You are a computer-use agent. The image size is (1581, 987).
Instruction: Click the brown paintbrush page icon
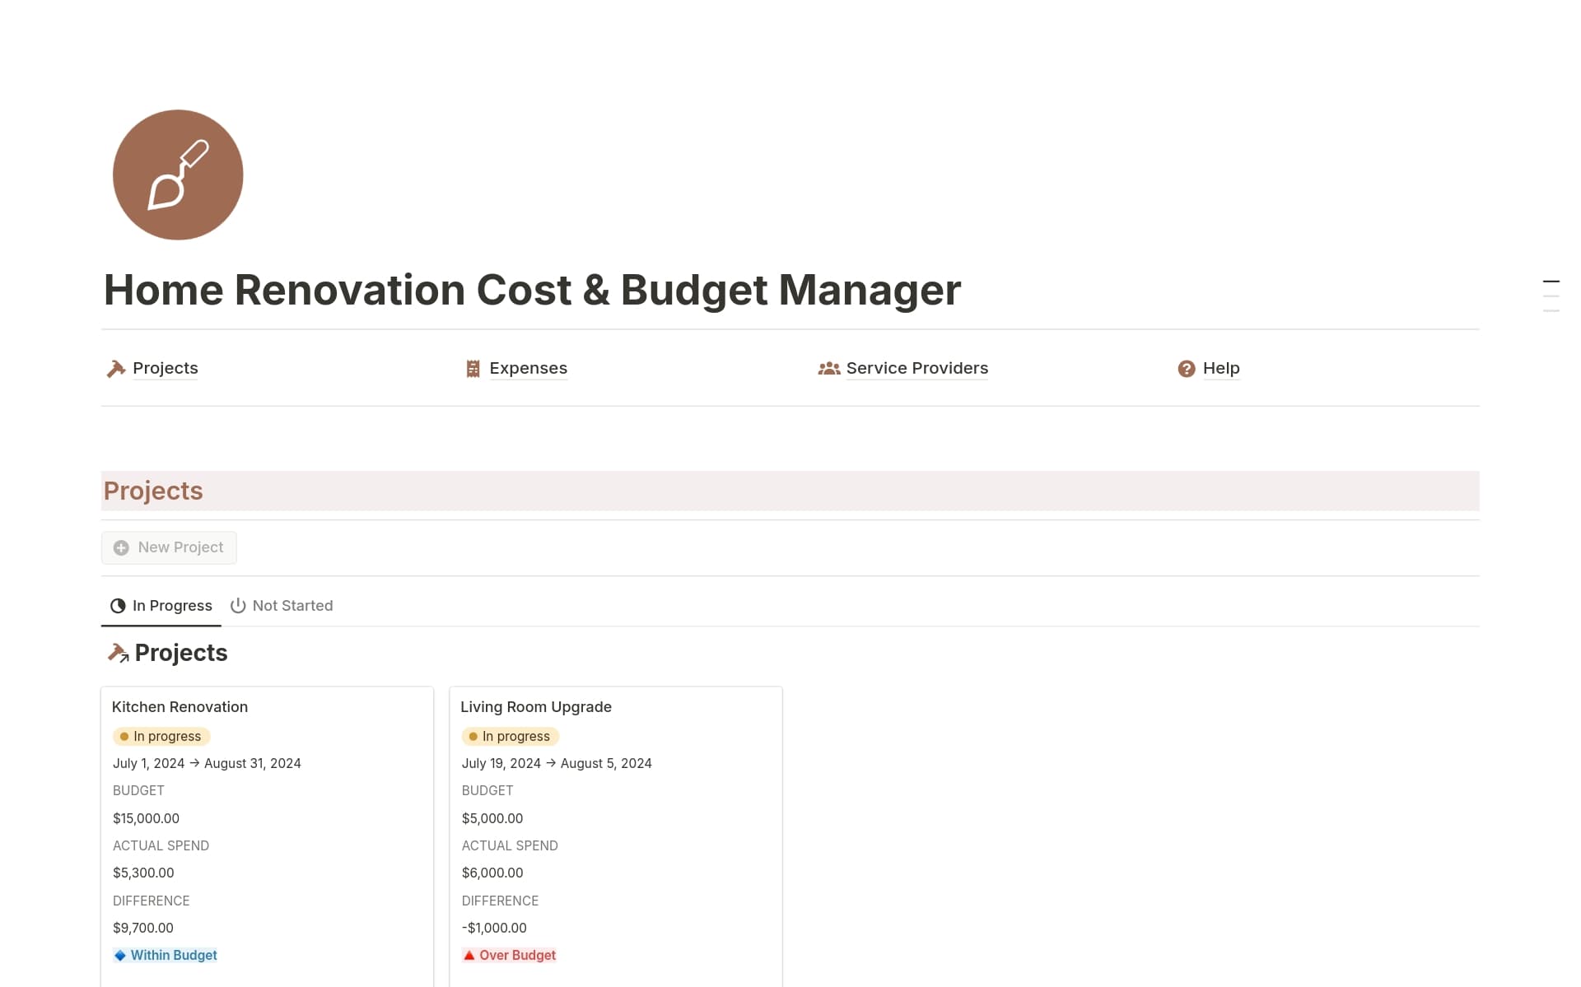(x=177, y=175)
